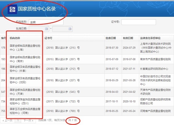Click expiry date 2020-10-10

(x=129, y=101)
